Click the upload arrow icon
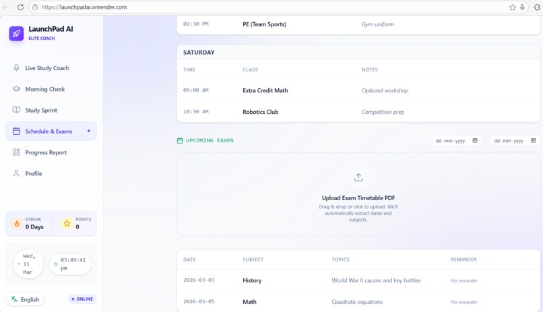The width and height of the screenshot is (543, 312). (358, 178)
